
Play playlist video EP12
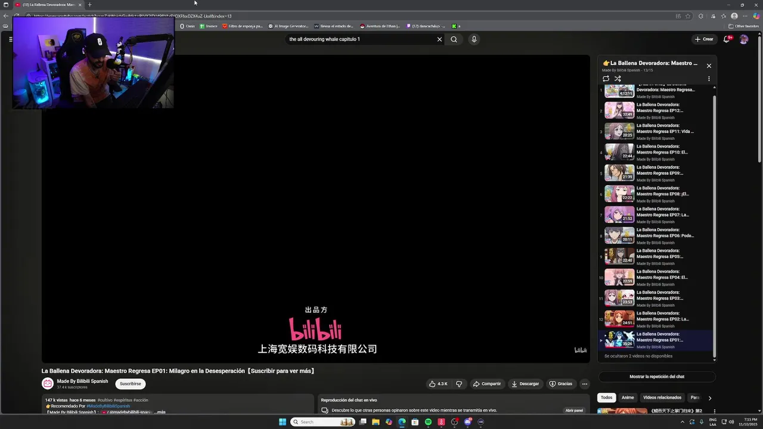656,110
